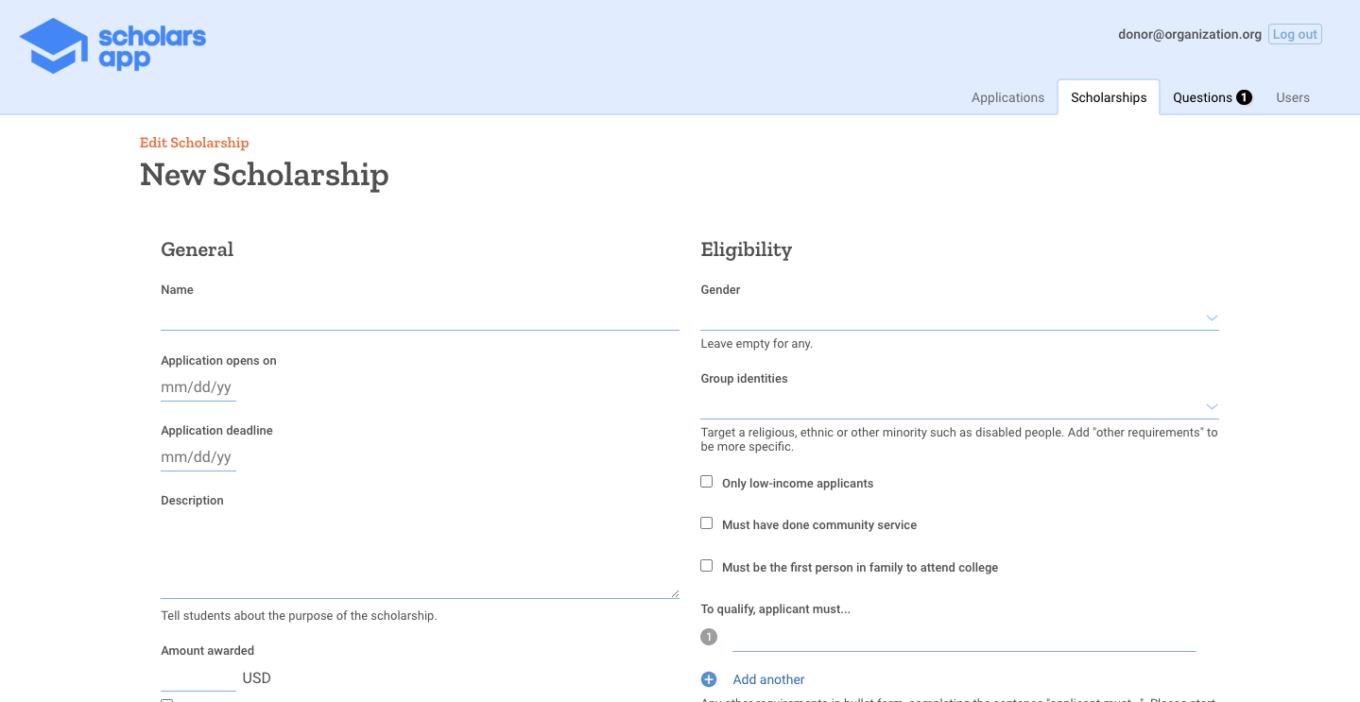1360x702 pixels.
Task: Click the scholars app logo
Action: pos(112,44)
